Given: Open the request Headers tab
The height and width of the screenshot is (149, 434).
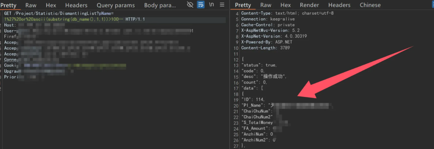Looking at the screenshot, I should click(x=76, y=5).
